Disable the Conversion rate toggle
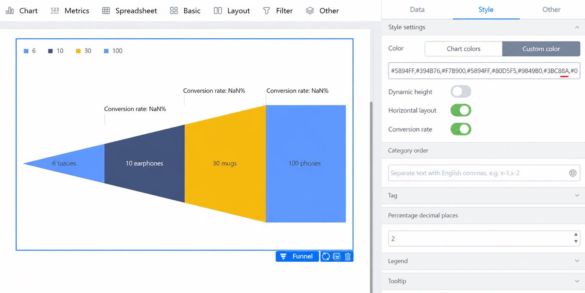This screenshot has height=293, width=585. click(x=461, y=129)
